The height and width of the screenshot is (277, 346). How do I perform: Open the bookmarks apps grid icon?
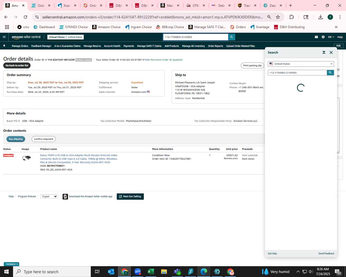click(7, 27)
